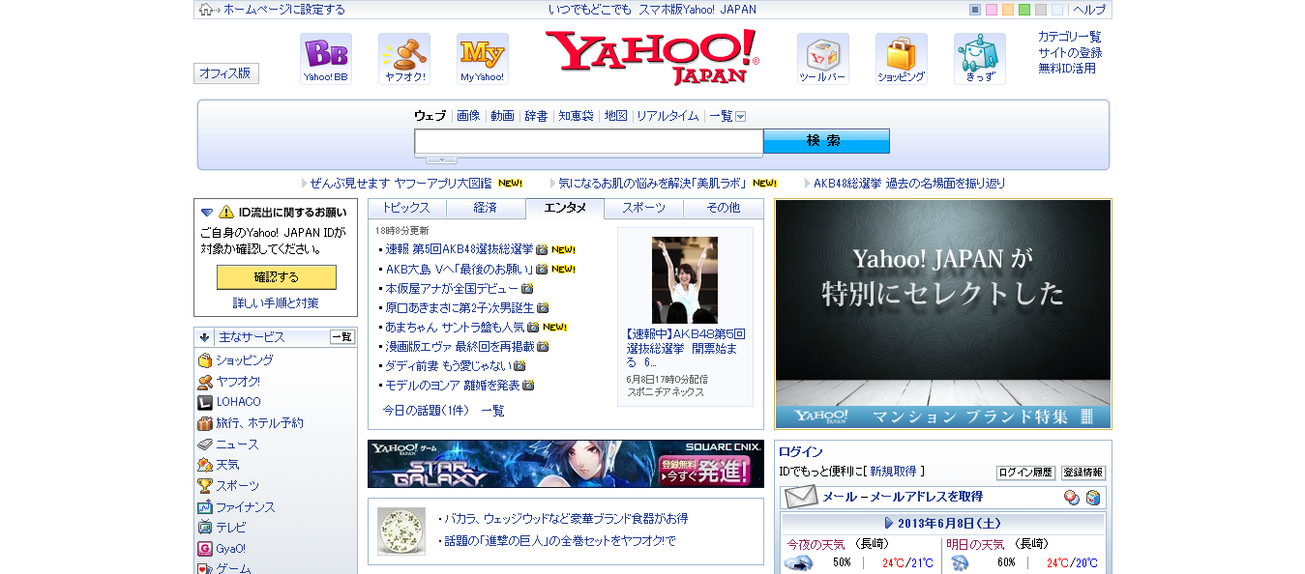Select the dark blue theme color swatch
Image resolution: width=1305 pixels, height=574 pixels.
975,10
